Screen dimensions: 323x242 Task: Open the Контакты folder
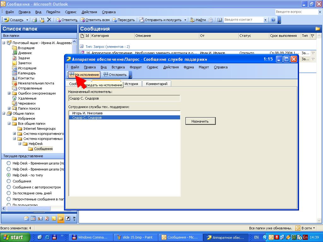pyautogui.click(x=26, y=78)
